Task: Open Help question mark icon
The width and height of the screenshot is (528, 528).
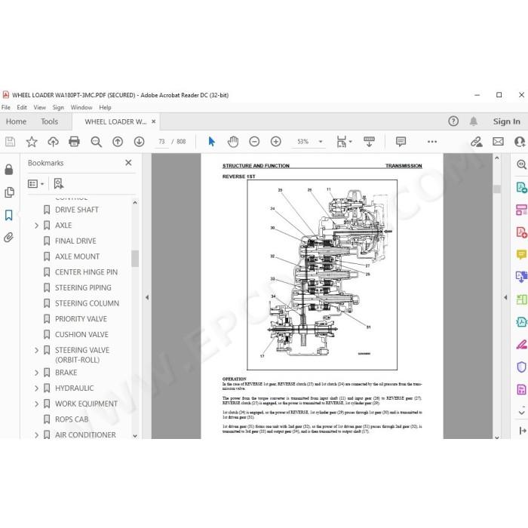Action: [x=453, y=121]
